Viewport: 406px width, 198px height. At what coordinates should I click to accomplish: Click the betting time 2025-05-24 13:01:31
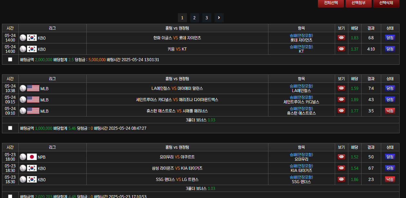coord(140,60)
